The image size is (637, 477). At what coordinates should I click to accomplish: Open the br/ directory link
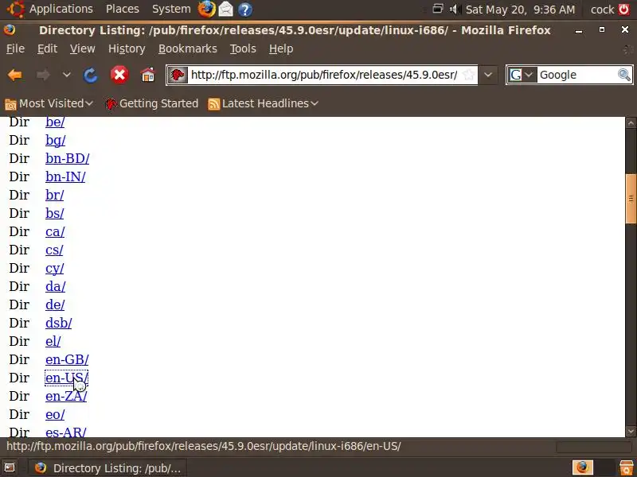(54, 195)
